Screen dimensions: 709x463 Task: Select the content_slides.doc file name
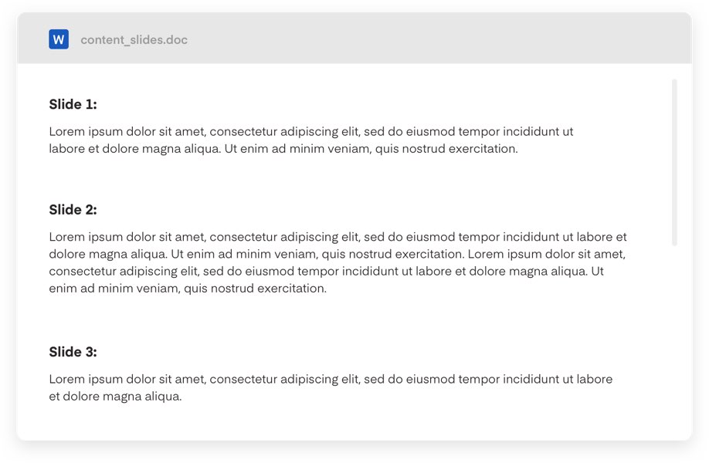tap(134, 40)
